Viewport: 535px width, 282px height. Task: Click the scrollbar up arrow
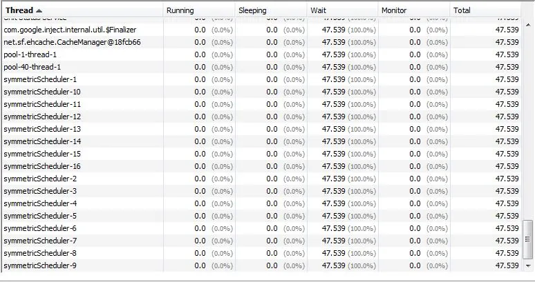point(528,25)
